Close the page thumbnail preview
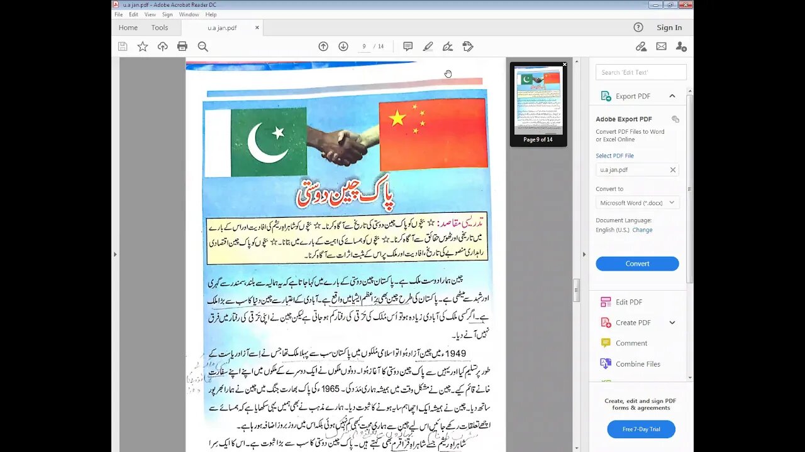Image resolution: width=805 pixels, height=452 pixels. click(564, 65)
